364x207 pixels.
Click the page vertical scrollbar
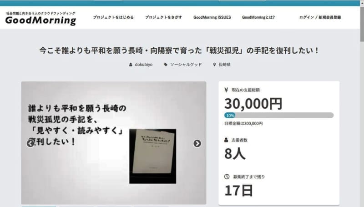point(362,104)
